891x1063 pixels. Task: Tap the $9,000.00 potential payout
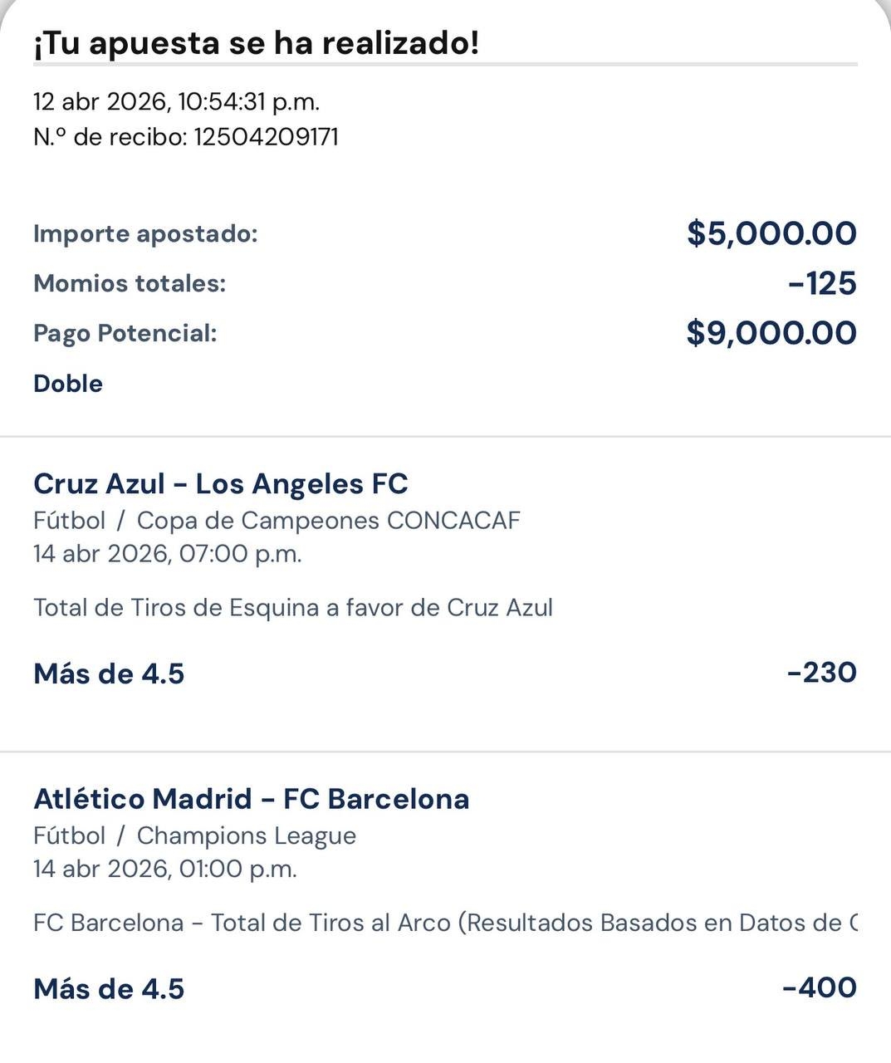pos(771,333)
